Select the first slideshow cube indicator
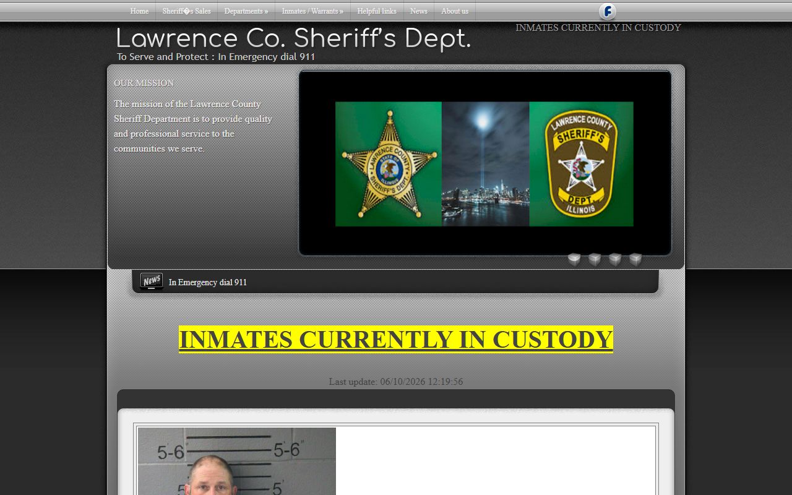792x495 pixels. 574,259
